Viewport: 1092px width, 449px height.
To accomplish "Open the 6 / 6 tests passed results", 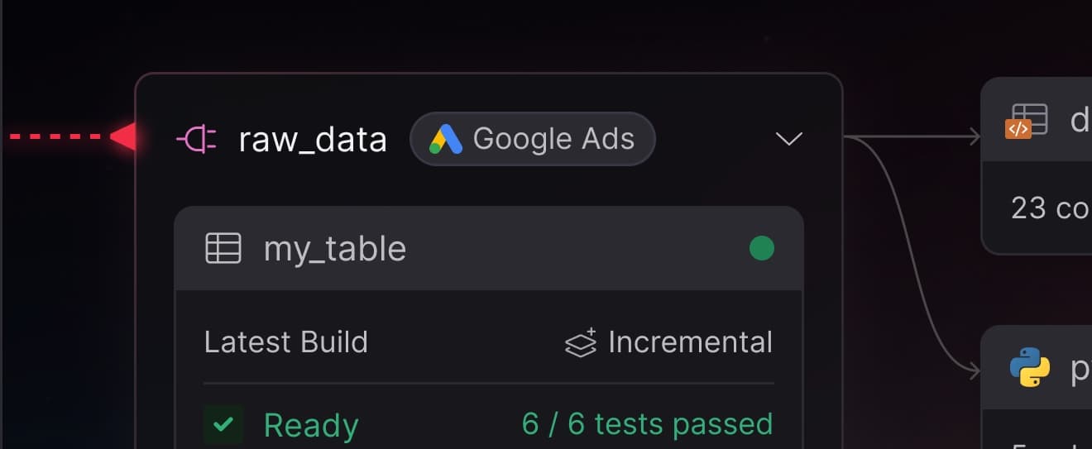I will (x=647, y=424).
